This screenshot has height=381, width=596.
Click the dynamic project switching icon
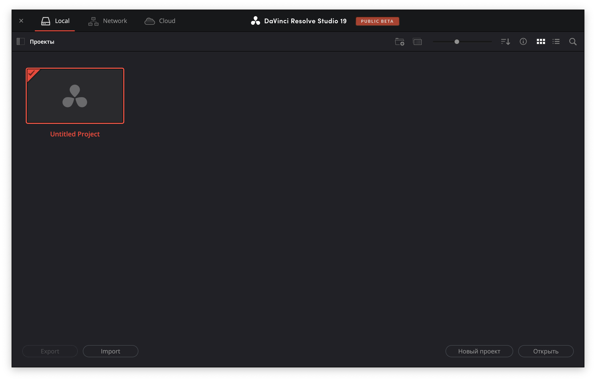(417, 42)
